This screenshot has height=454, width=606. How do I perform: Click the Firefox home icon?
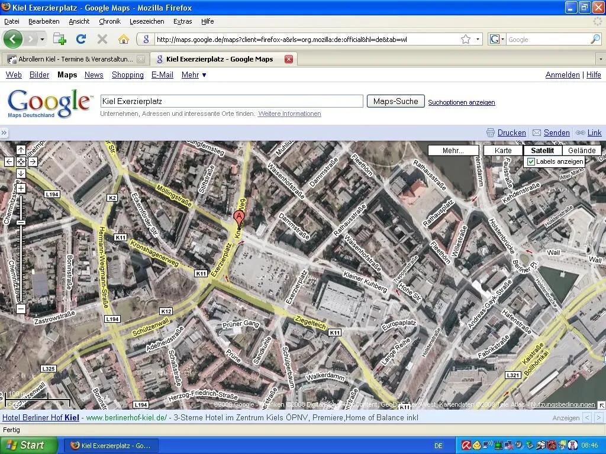click(x=123, y=39)
